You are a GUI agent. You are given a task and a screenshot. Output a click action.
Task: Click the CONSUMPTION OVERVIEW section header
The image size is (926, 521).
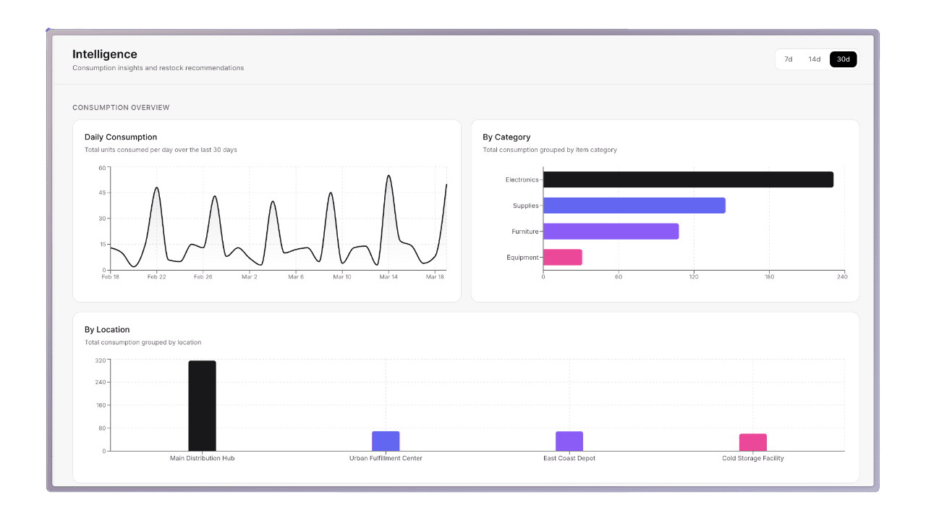[121, 107]
